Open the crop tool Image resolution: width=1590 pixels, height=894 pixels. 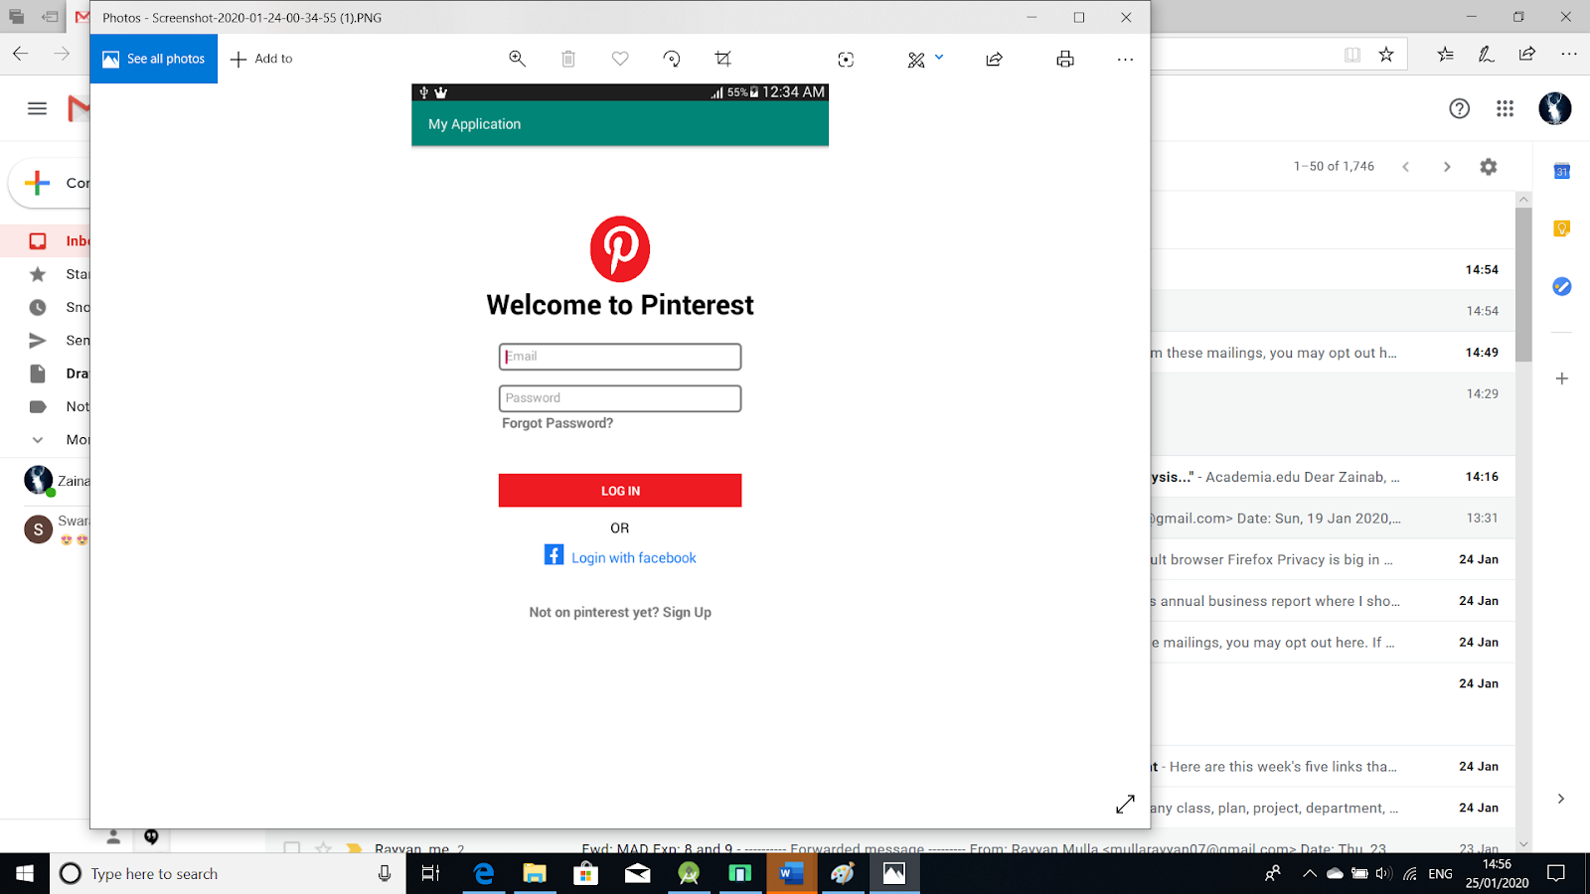click(723, 59)
